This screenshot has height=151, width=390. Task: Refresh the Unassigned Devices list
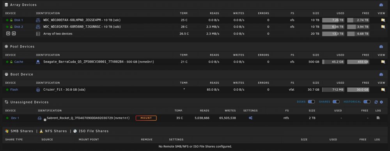(376, 102)
